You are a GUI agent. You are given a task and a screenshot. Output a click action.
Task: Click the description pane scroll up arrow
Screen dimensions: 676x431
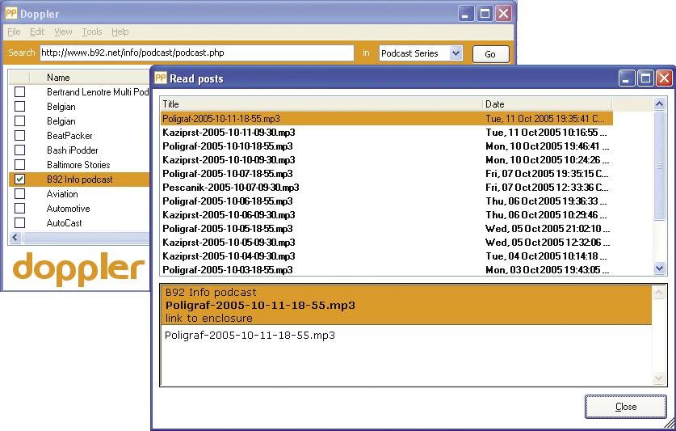(659, 293)
